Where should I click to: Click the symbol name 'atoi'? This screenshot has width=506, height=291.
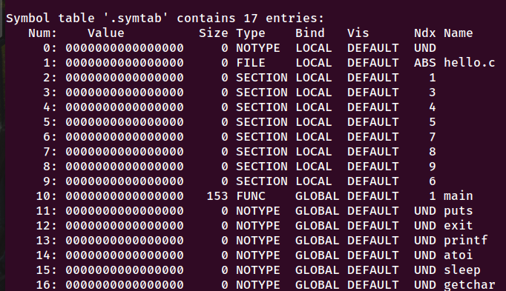pyautogui.click(x=459, y=255)
